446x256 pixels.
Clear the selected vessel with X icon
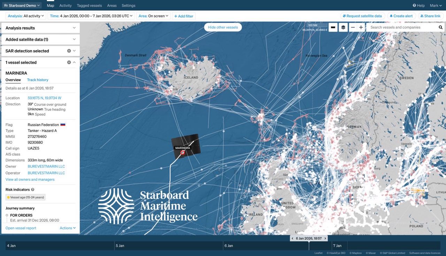pos(69,62)
